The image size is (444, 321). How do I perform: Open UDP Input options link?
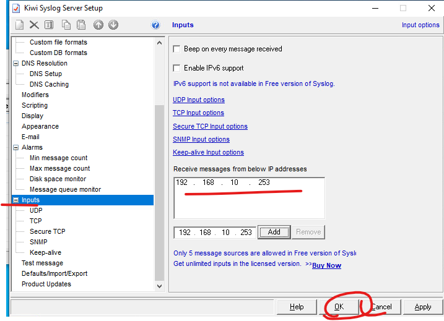(199, 100)
